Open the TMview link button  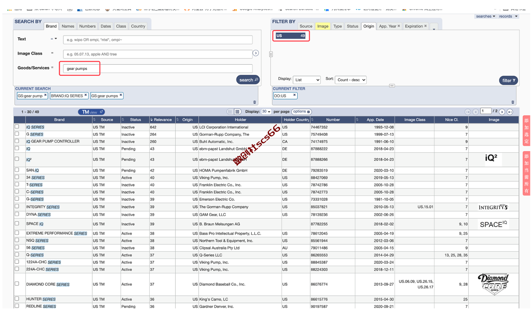[x=91, y=112]
